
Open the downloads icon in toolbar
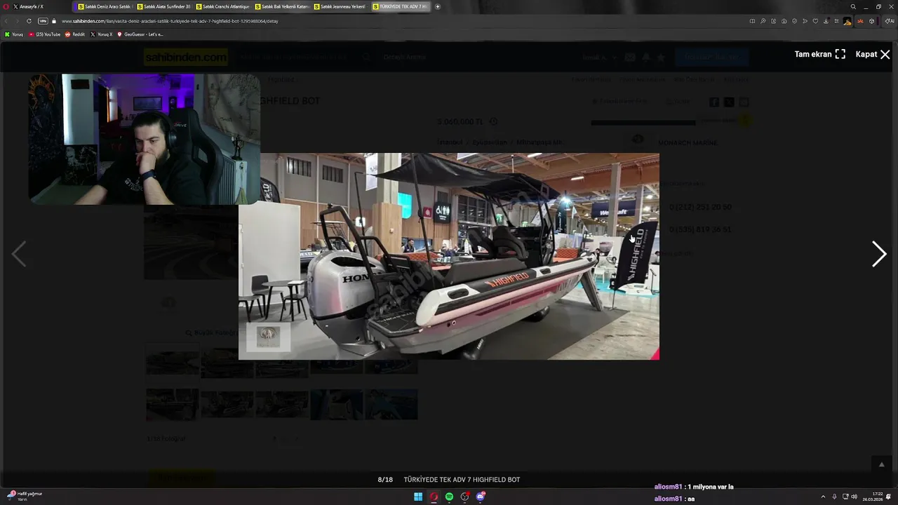pyautogui.click(x=826, y=21)
